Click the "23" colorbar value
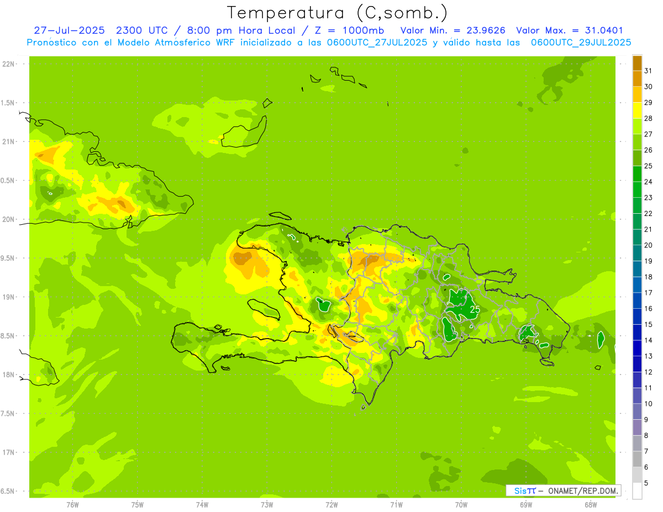The image size is (663, 512). [x=649, y=197]
